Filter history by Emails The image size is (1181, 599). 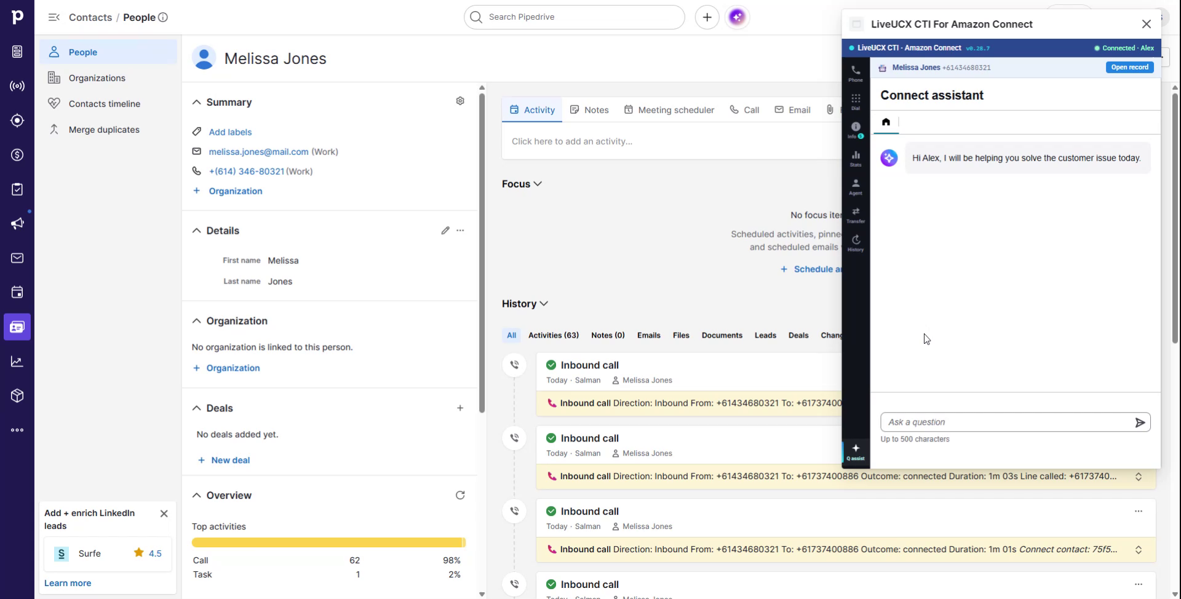click(x=649, y=335)
